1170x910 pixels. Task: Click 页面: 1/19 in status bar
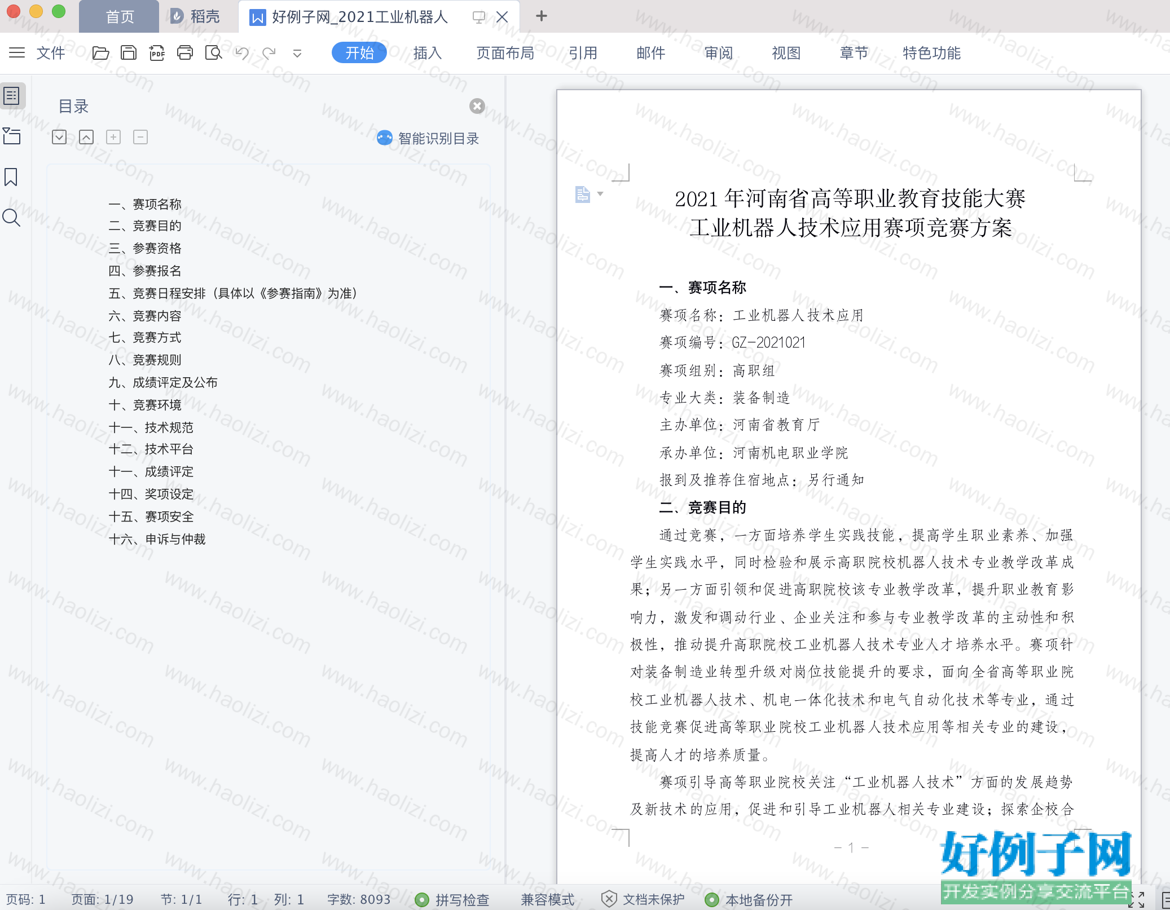(x=103, y=900)
